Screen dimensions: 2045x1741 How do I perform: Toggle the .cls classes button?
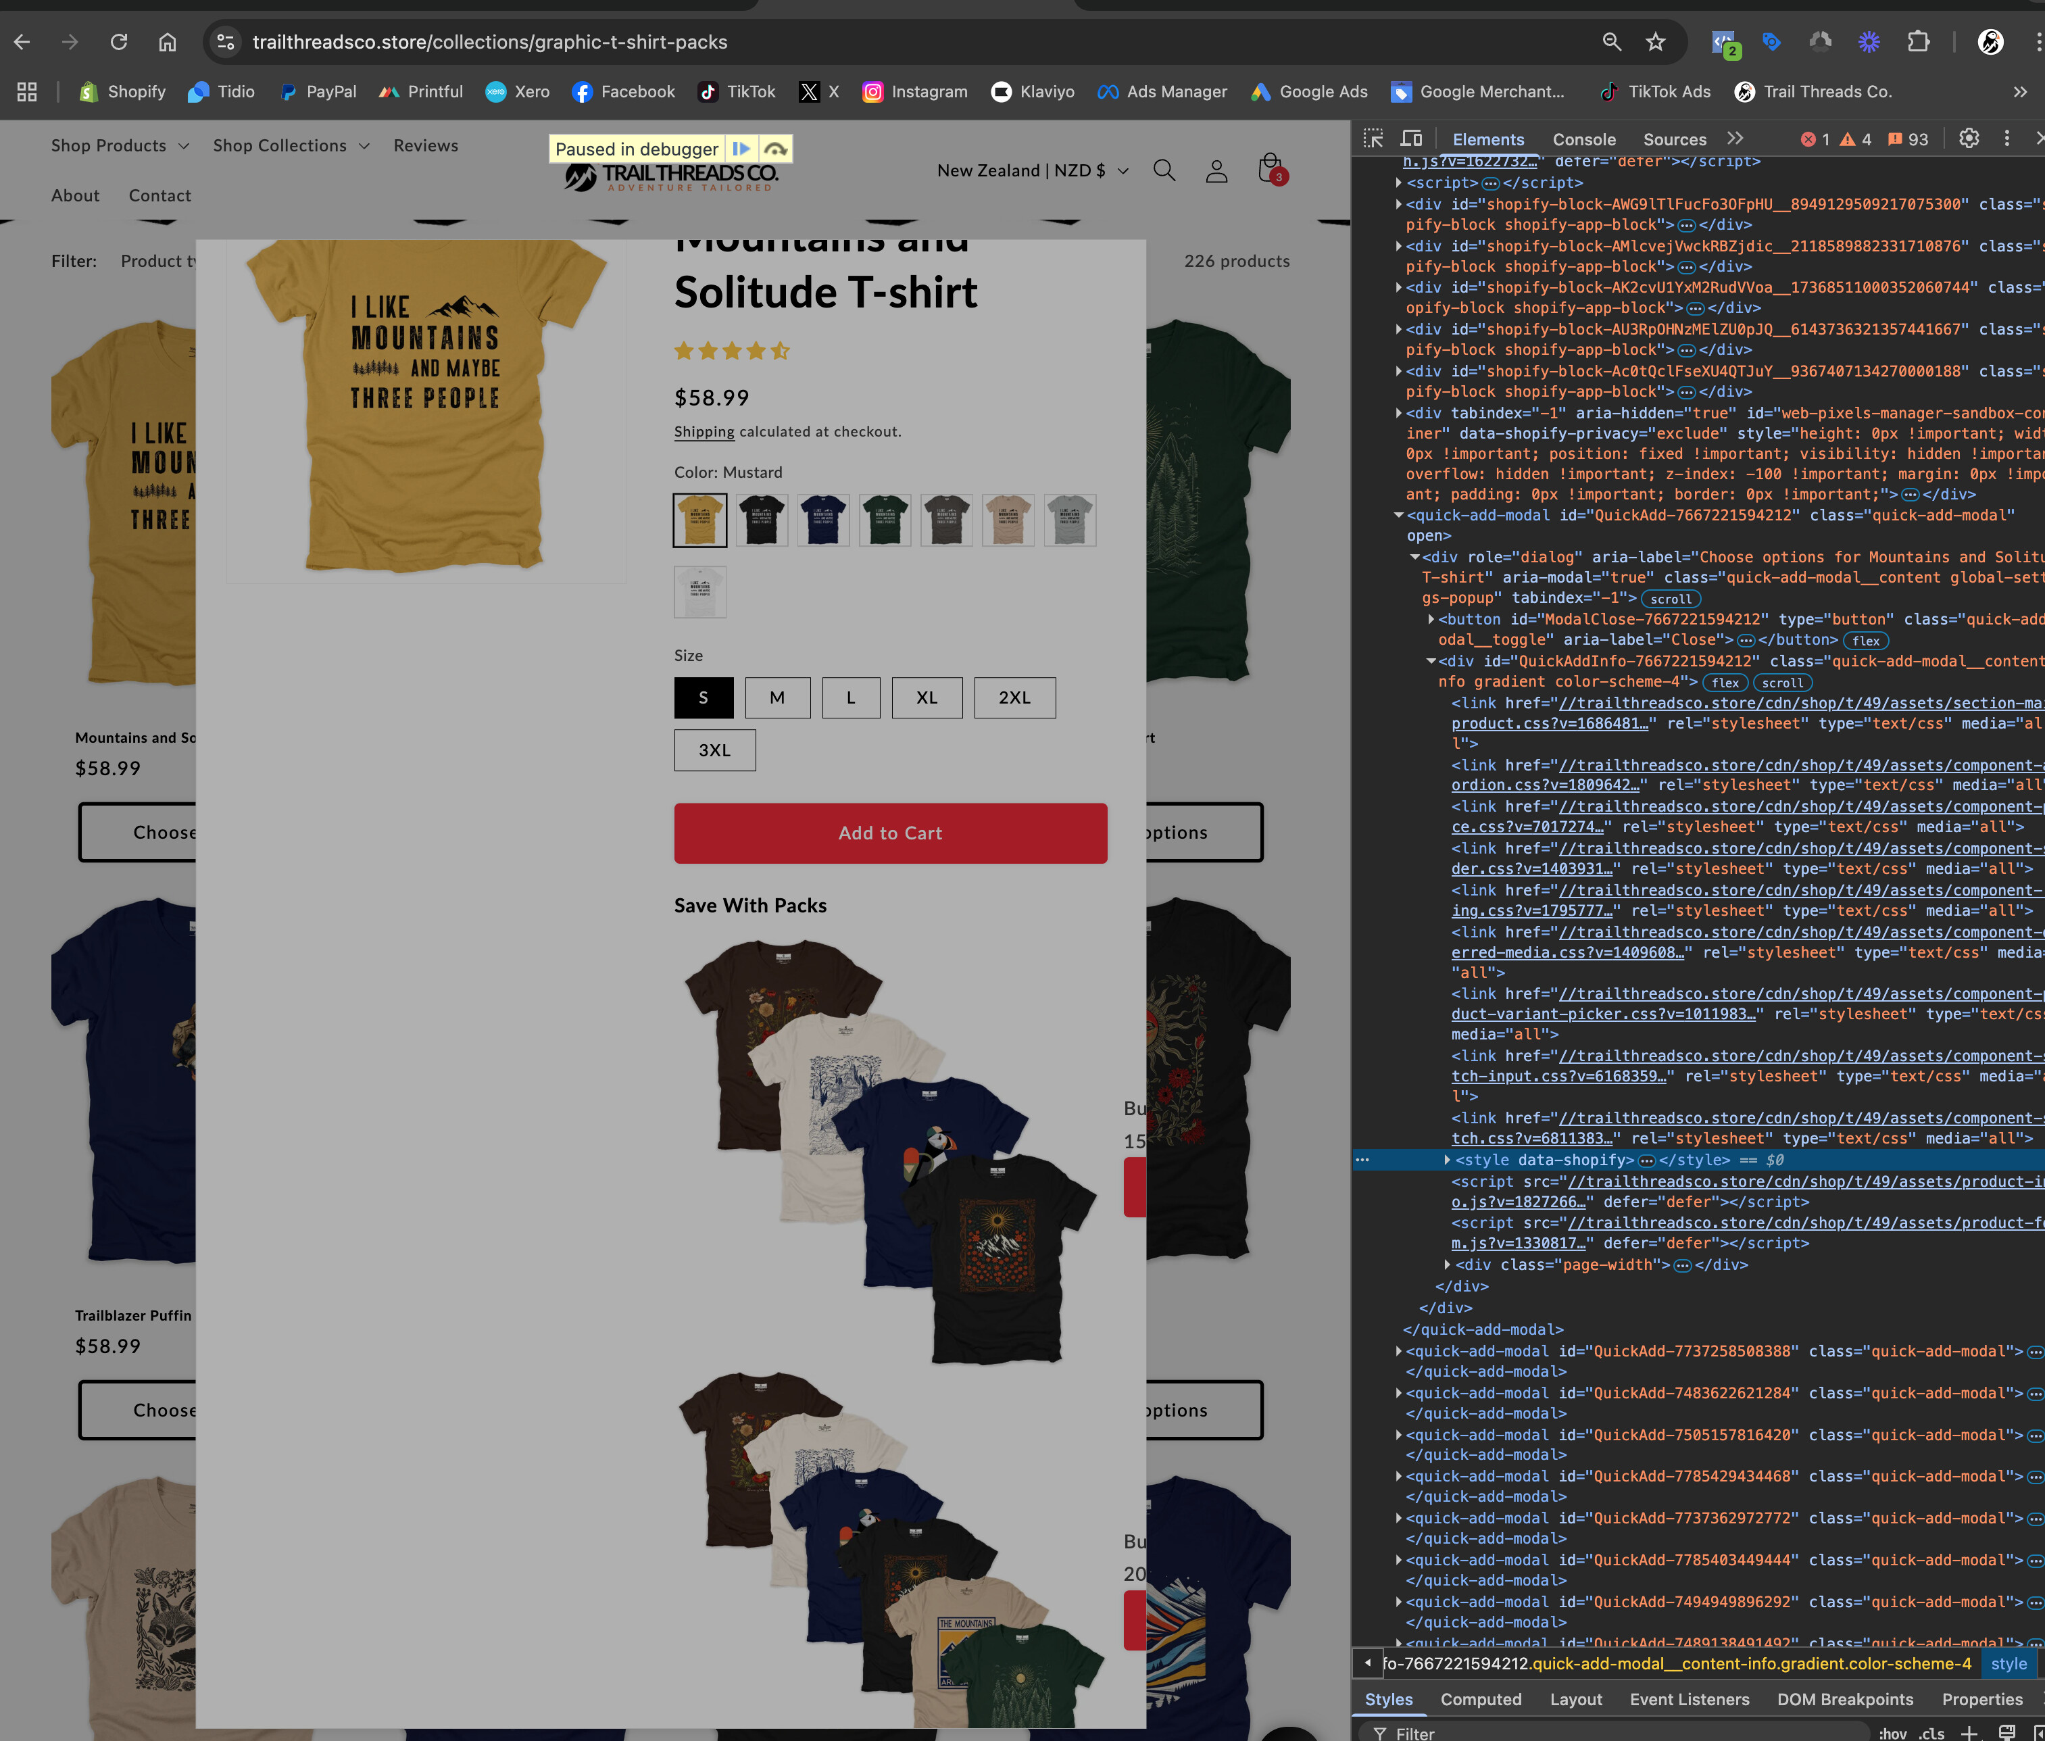point(1931,1733)
